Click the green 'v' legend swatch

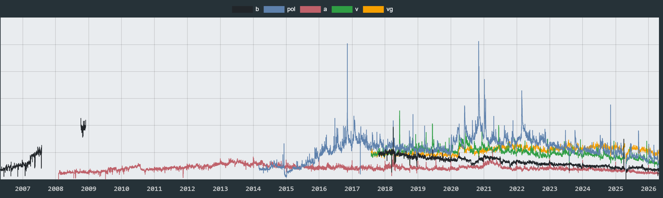(342, 9)
